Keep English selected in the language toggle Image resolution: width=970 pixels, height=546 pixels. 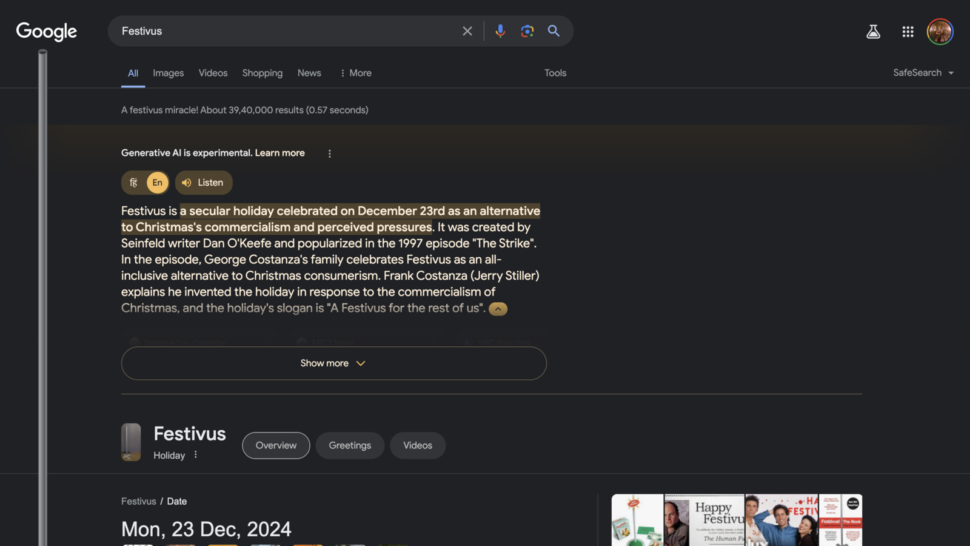tap(157, 183)
